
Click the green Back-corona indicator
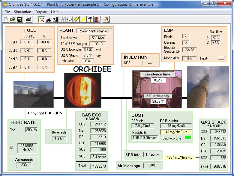[188, 137]
